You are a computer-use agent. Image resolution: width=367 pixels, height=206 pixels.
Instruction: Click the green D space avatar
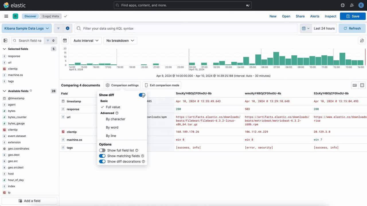(x=15, y=16)
